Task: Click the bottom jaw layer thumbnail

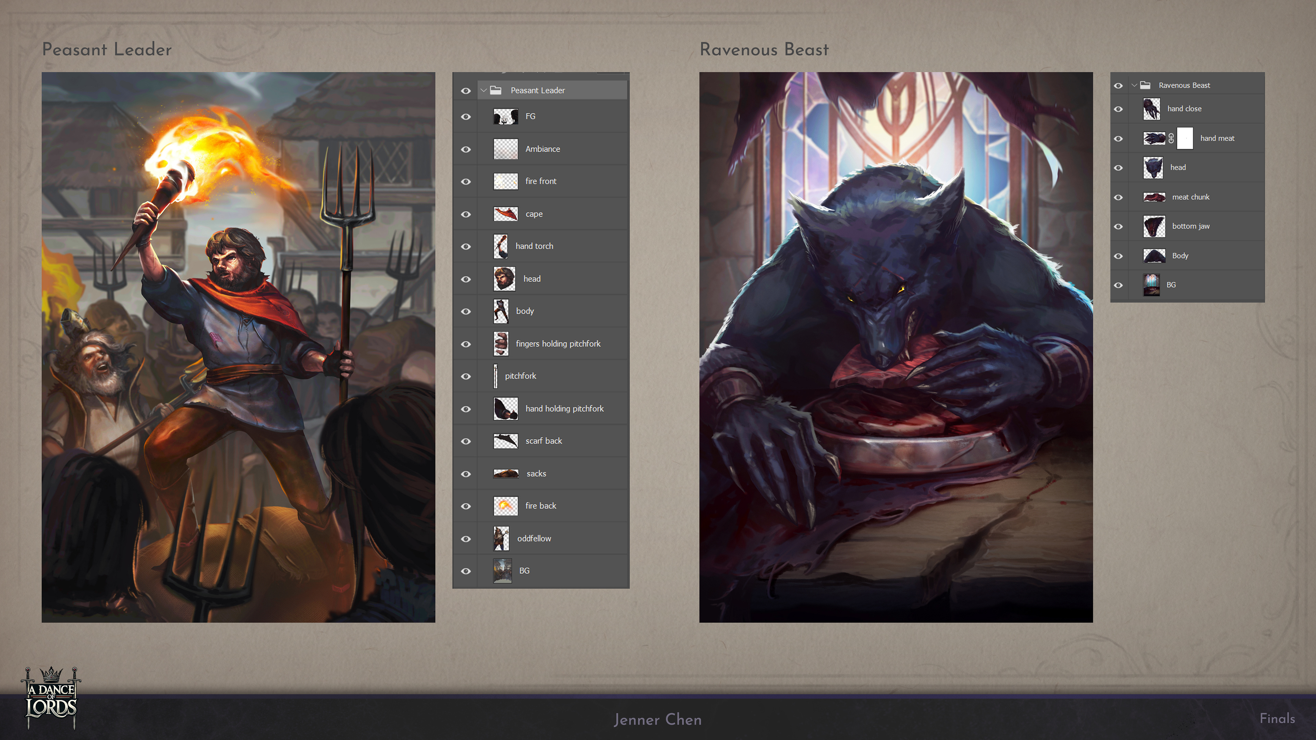Action: 1154,226
